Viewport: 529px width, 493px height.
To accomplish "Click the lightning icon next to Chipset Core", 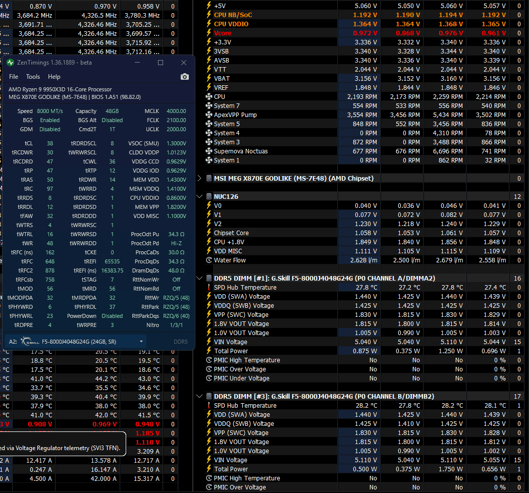I will (x=209, y=233).
